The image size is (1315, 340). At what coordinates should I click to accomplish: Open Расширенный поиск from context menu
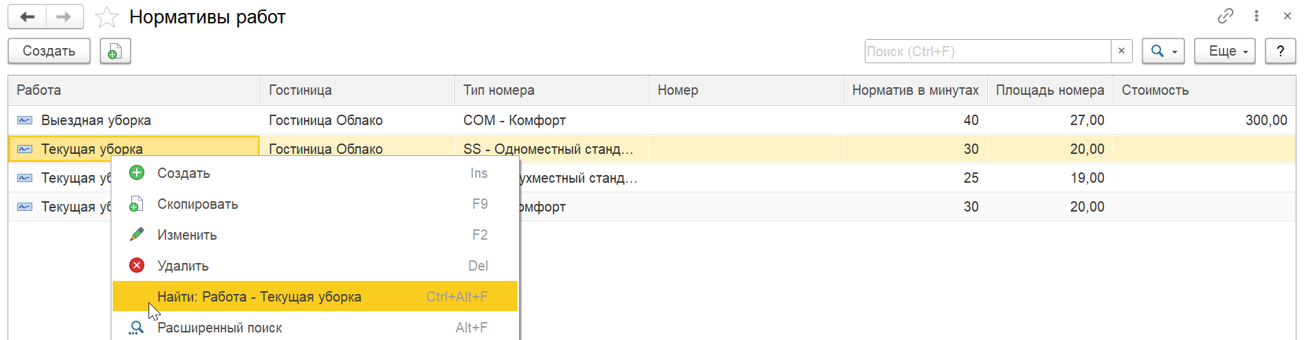point(219,328)
